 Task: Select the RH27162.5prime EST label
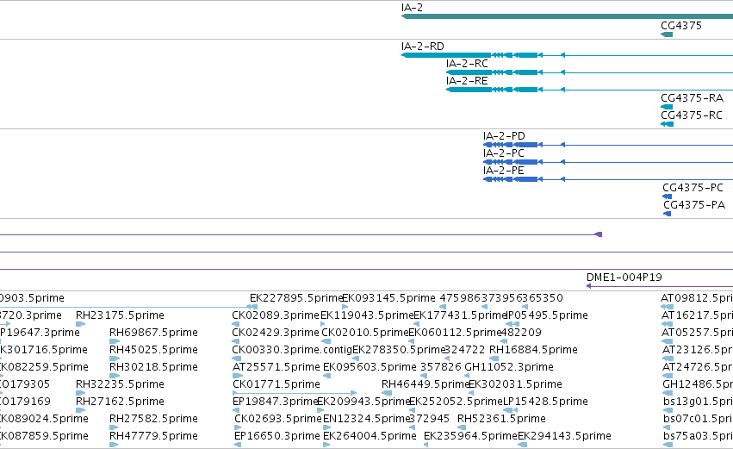tap(120, 402)
